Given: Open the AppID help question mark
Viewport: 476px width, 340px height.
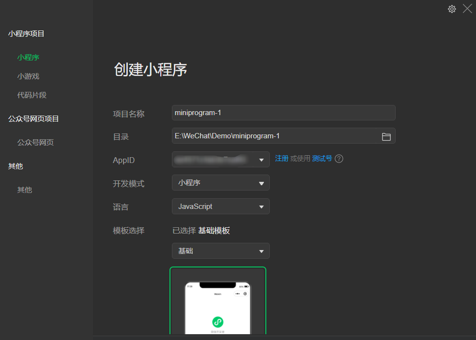Looking at the screenshot, I should (339, 159).
